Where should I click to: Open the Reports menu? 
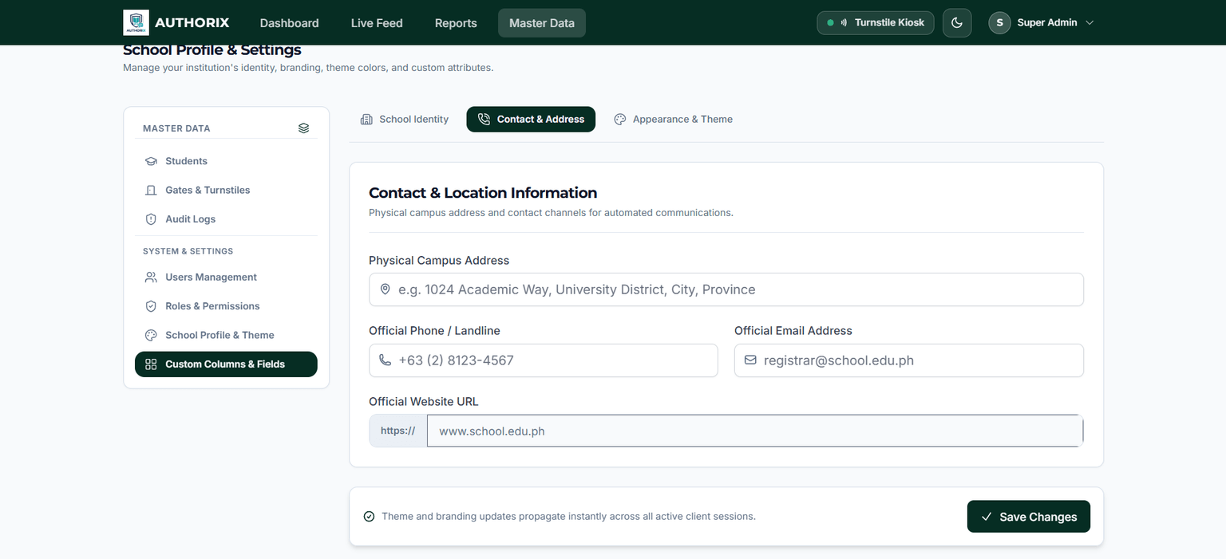[456, 23]
